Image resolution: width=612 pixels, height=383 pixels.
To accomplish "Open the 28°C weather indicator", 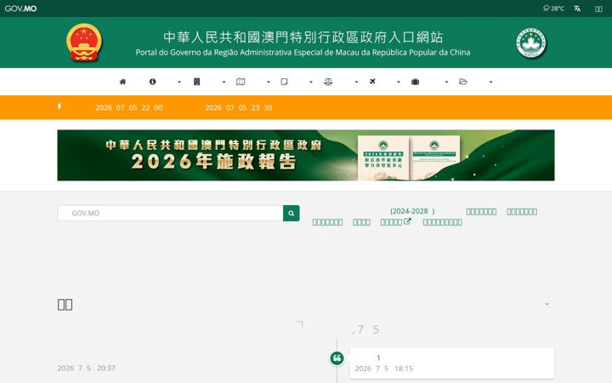I will pyautogui.click(x=553, y=9).
